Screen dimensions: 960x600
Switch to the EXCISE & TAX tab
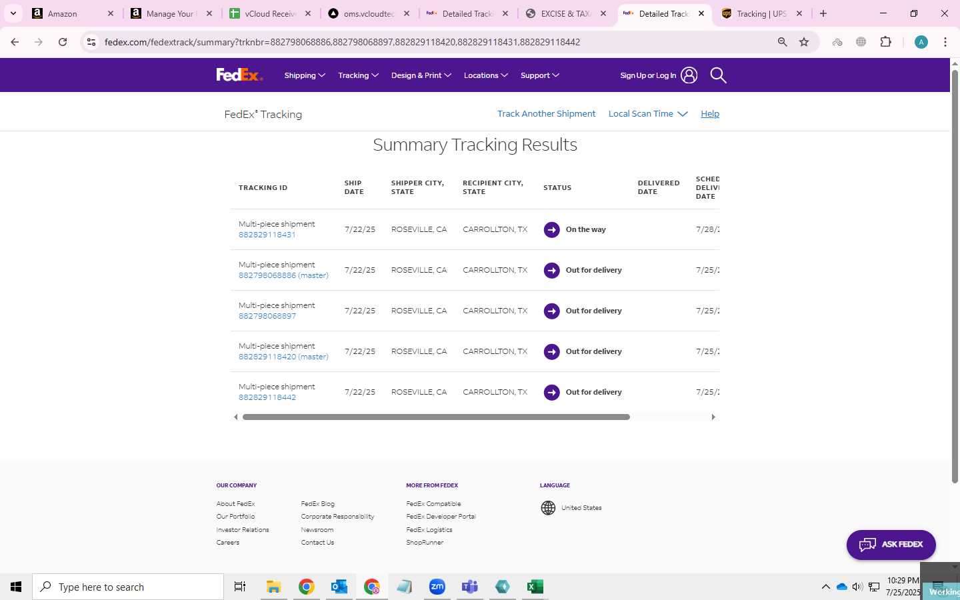[565, 13]
